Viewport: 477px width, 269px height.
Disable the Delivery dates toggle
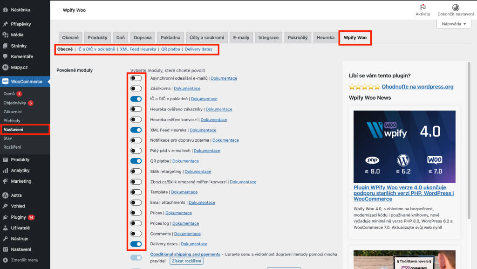click(x=136, y=244)
